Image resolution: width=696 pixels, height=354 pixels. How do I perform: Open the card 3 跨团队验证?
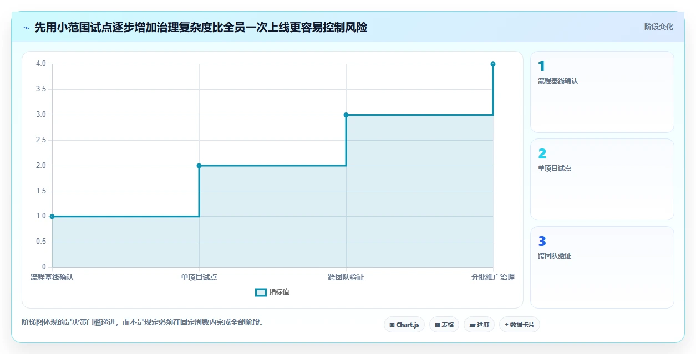click(602, 267)
